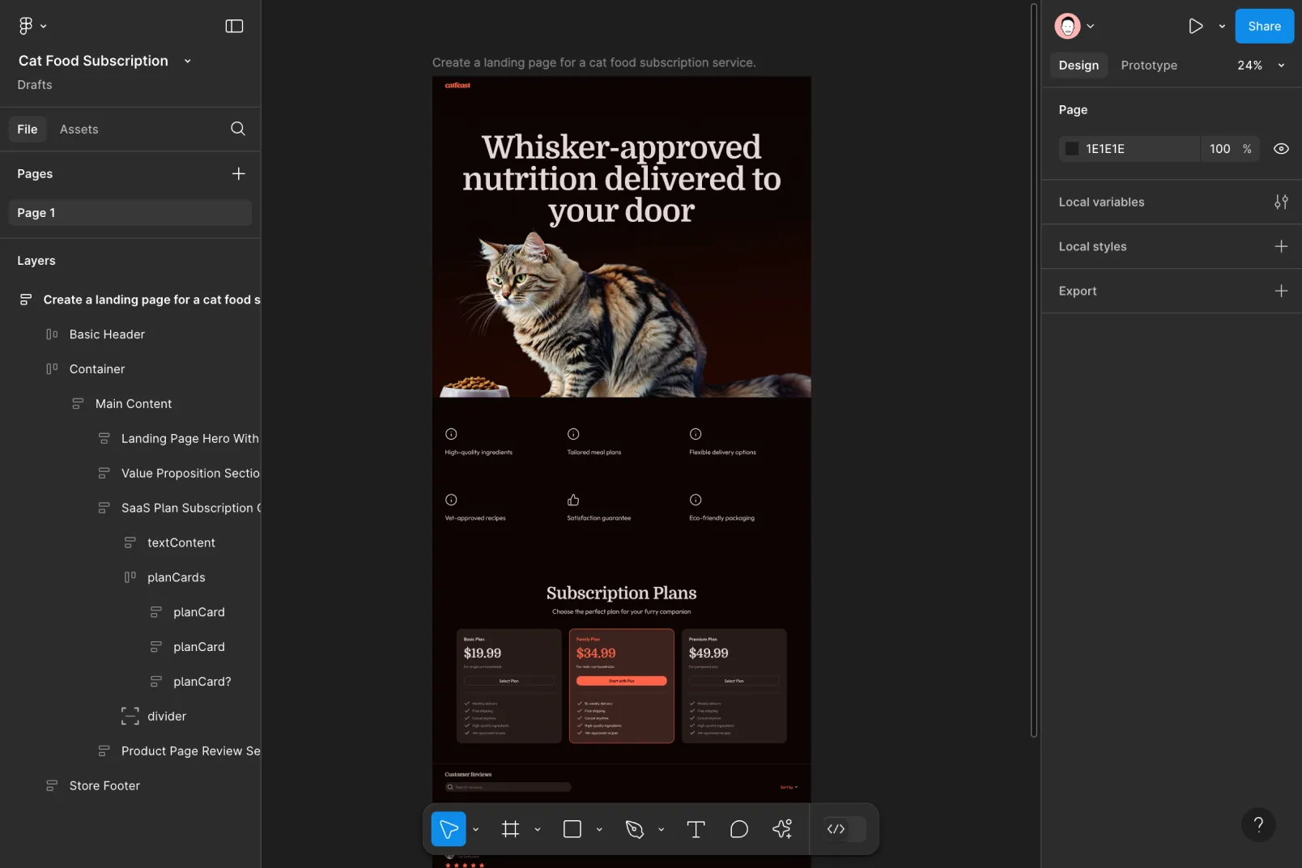Switch to the Design tab
Screen dimensions: 1302x868
pos(1079,66)
